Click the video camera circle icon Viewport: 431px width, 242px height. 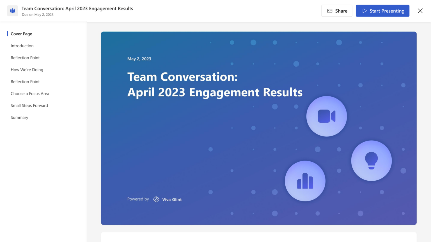(326, 116)
